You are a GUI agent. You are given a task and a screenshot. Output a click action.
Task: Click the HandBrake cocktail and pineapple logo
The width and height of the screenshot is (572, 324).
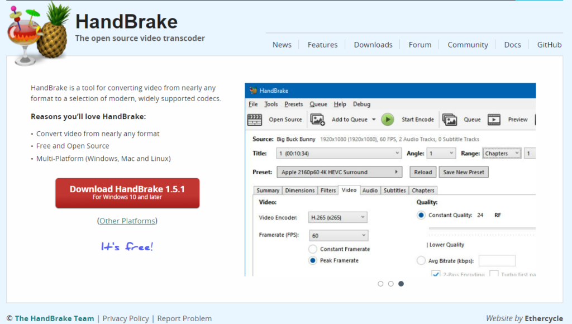pos(39,35)
